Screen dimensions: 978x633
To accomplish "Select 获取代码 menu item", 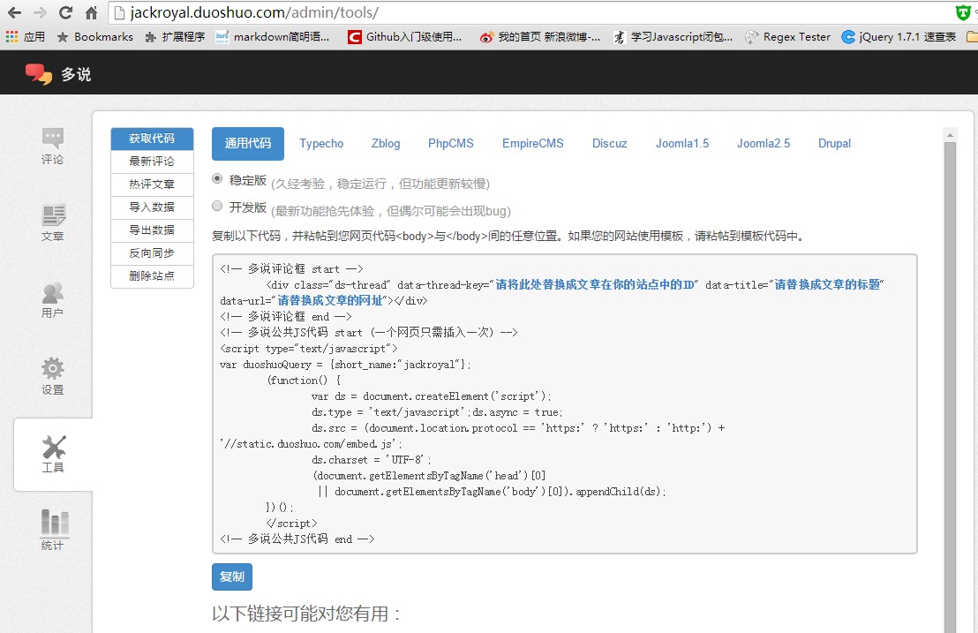I will 152,139.
